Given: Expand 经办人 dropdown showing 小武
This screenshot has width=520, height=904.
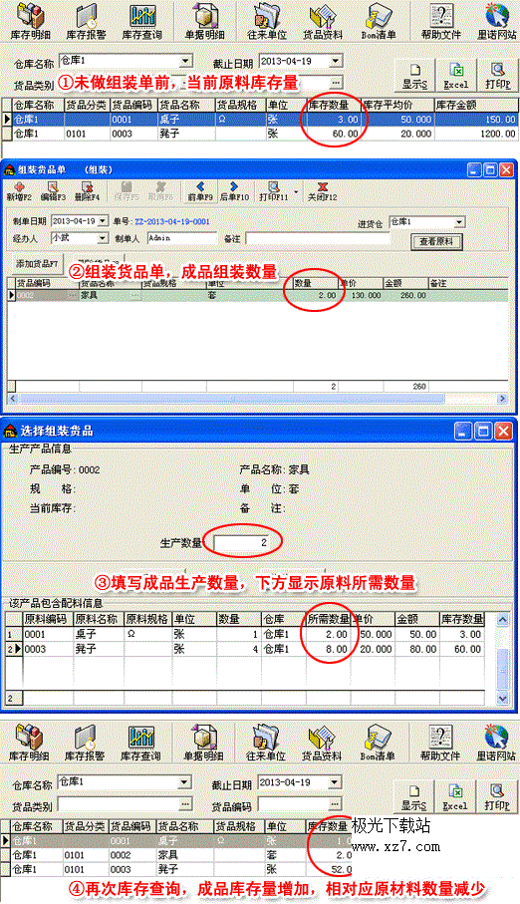Looking at the screenshot, I should click(102, 238).
